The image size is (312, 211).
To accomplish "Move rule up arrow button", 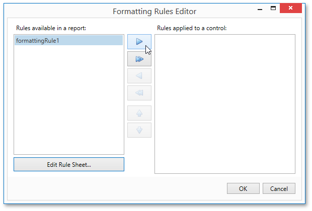I will (x=139, y=113).
